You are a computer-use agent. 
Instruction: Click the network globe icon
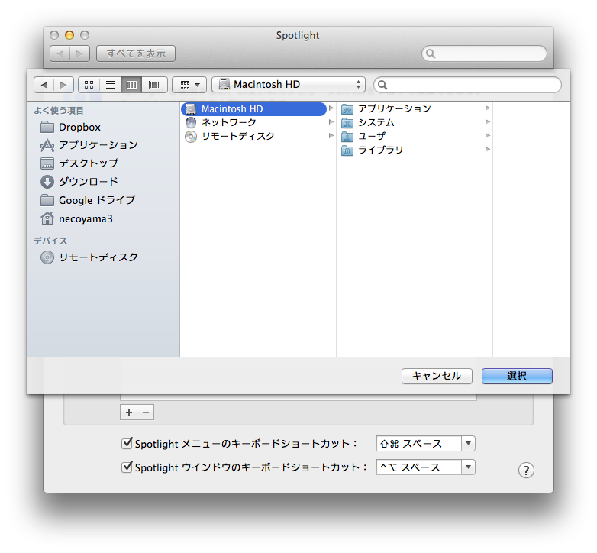coord(191,123)
